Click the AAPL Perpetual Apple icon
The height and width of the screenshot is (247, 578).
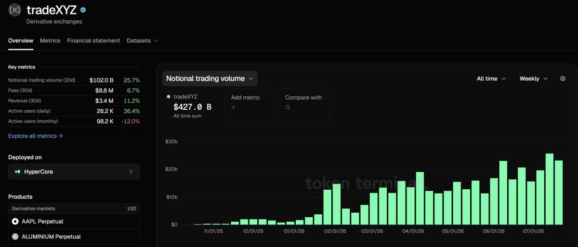pyautogui.click(x=15, y=221)
